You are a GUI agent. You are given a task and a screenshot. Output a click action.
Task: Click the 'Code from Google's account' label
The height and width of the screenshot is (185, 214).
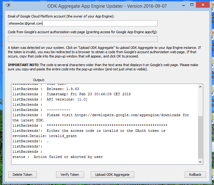pos(83,32)
